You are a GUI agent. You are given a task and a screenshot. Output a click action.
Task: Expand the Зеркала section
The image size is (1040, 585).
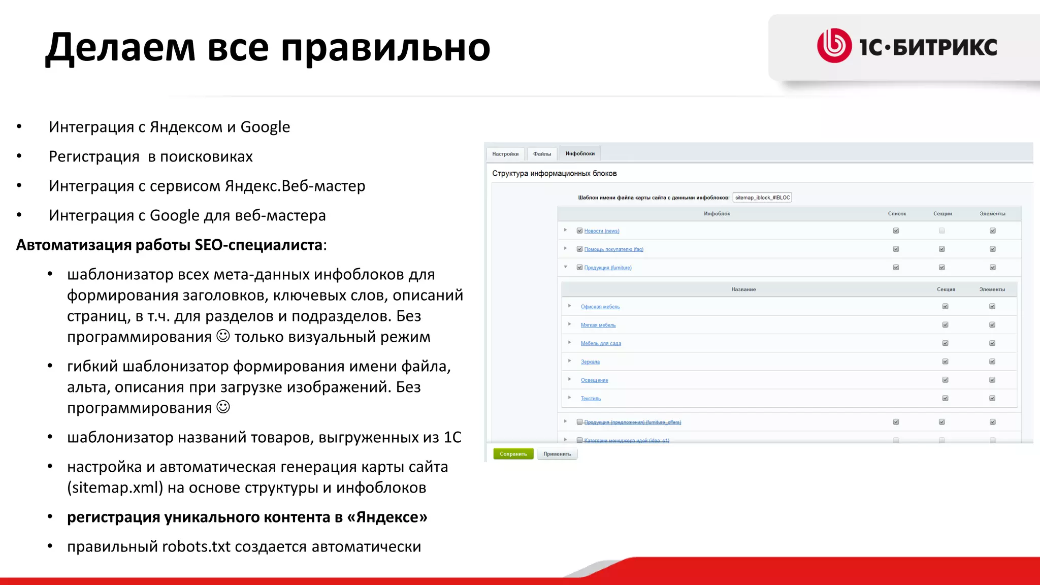click(x=569, y=361)
